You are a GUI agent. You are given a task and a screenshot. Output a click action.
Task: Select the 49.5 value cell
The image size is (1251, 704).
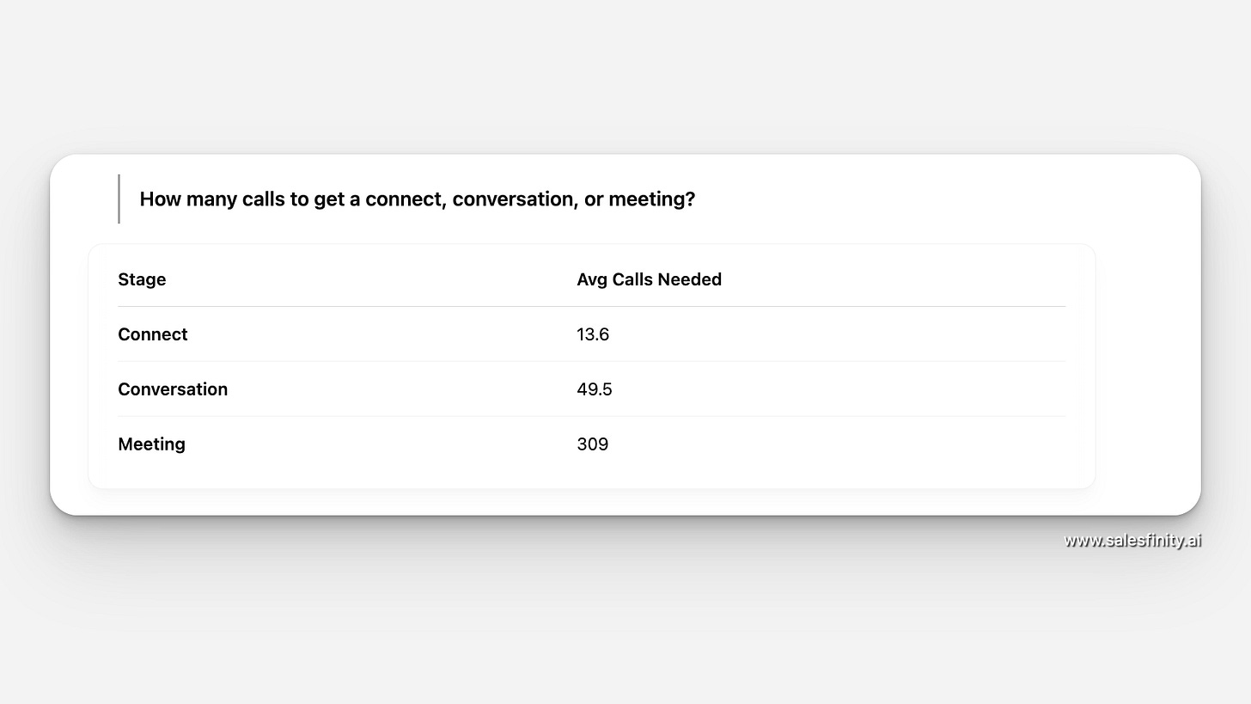coord(595,389)
